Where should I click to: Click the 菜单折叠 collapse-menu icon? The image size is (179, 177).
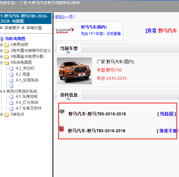tap(23, 28)
